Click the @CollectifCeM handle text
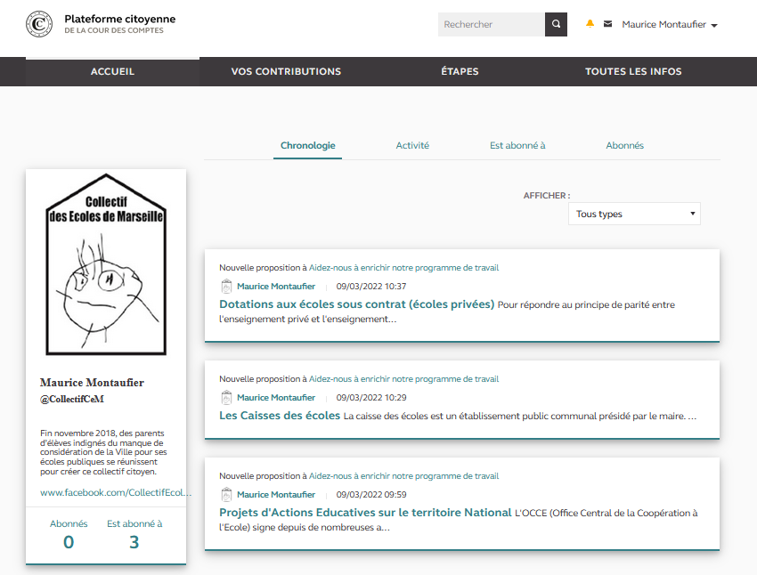 click(x=72, y=399)
